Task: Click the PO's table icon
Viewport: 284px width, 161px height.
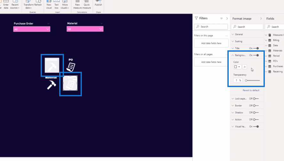Action: tap(270, 61)
